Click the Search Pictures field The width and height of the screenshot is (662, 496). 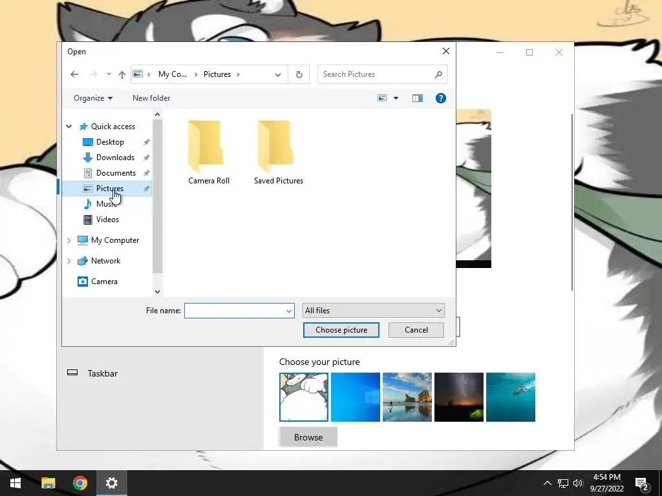[x=382, y=74]
